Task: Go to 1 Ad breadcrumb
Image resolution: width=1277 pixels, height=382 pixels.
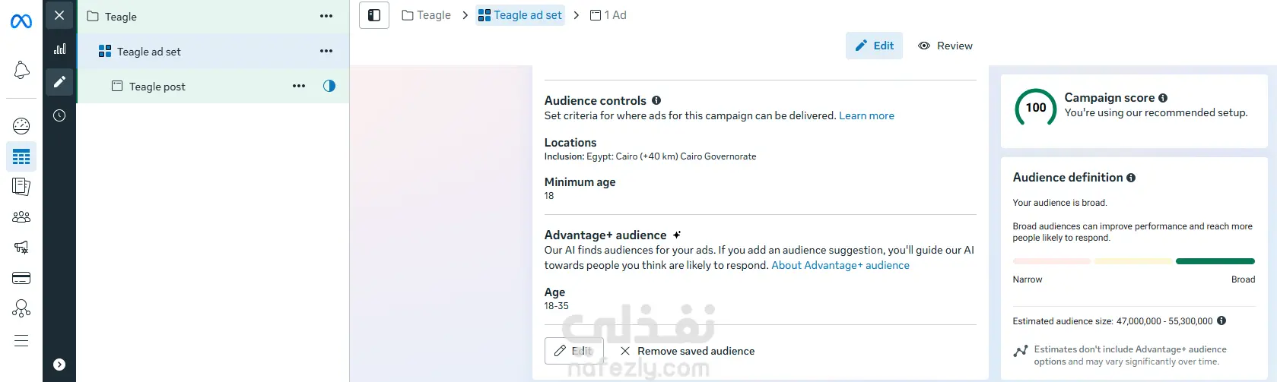Action: pos(608,15)
